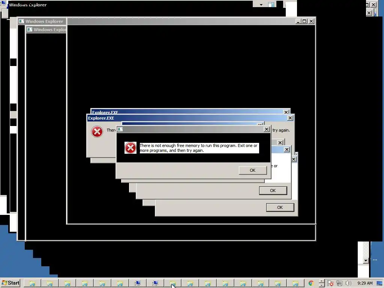
Task: Open the volume speaker tray icon
Action: [348, 283]
